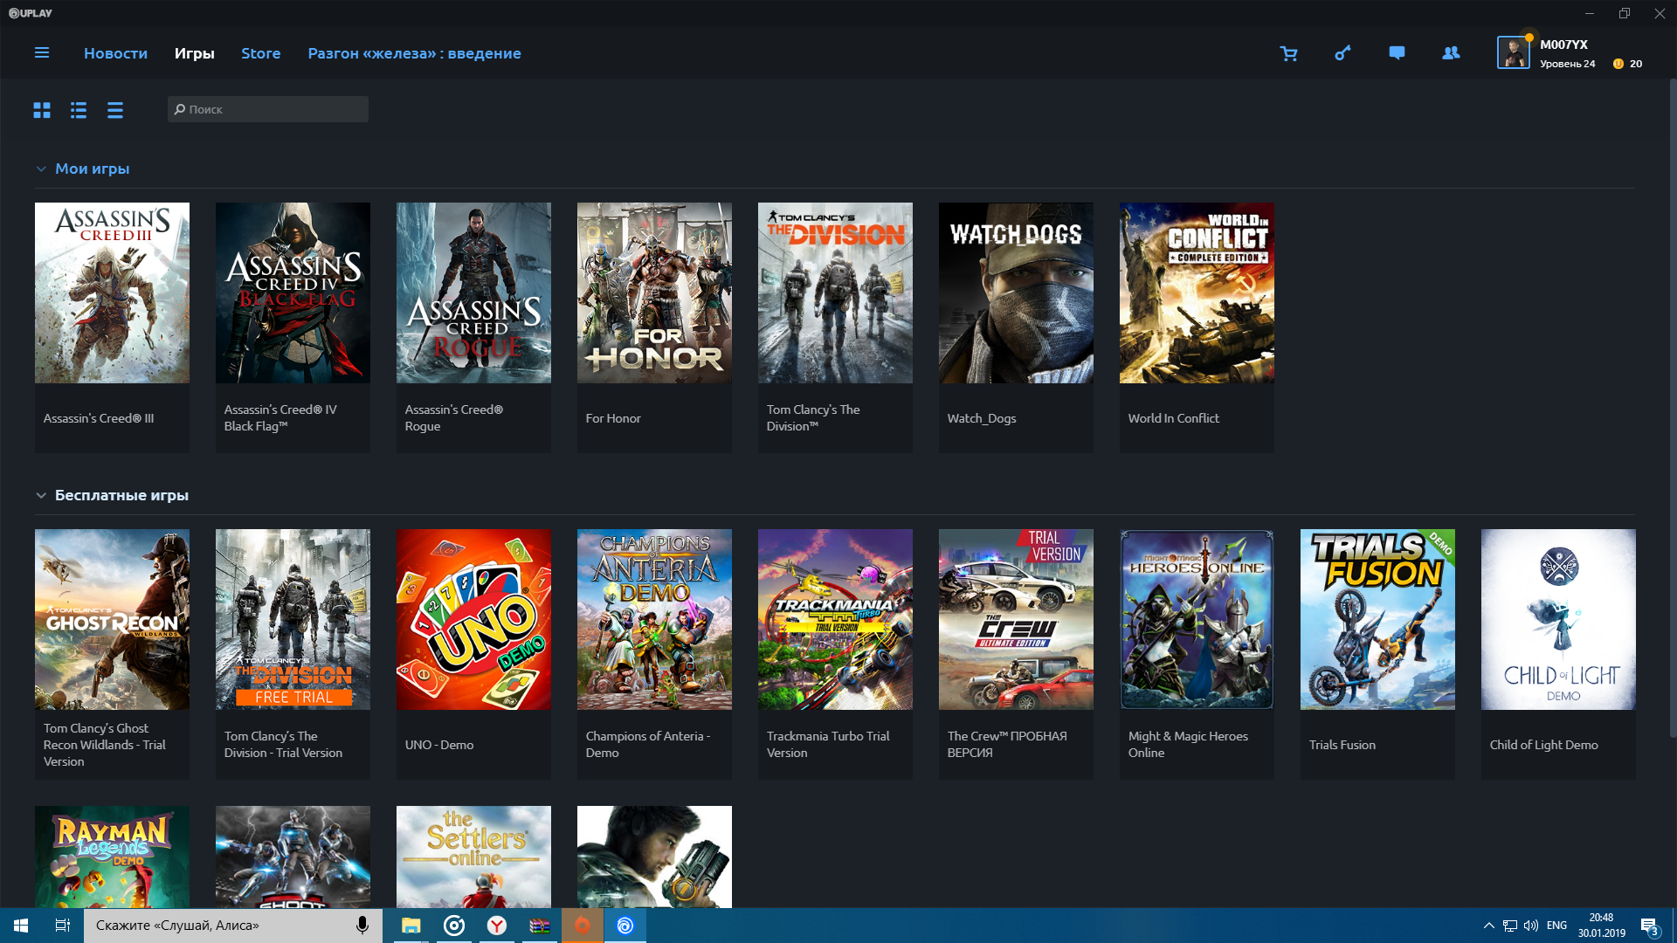Select the Игры tab
The height and width of the screenshot is (943, 1677).
pyautogui.click(x=194, y=53)
